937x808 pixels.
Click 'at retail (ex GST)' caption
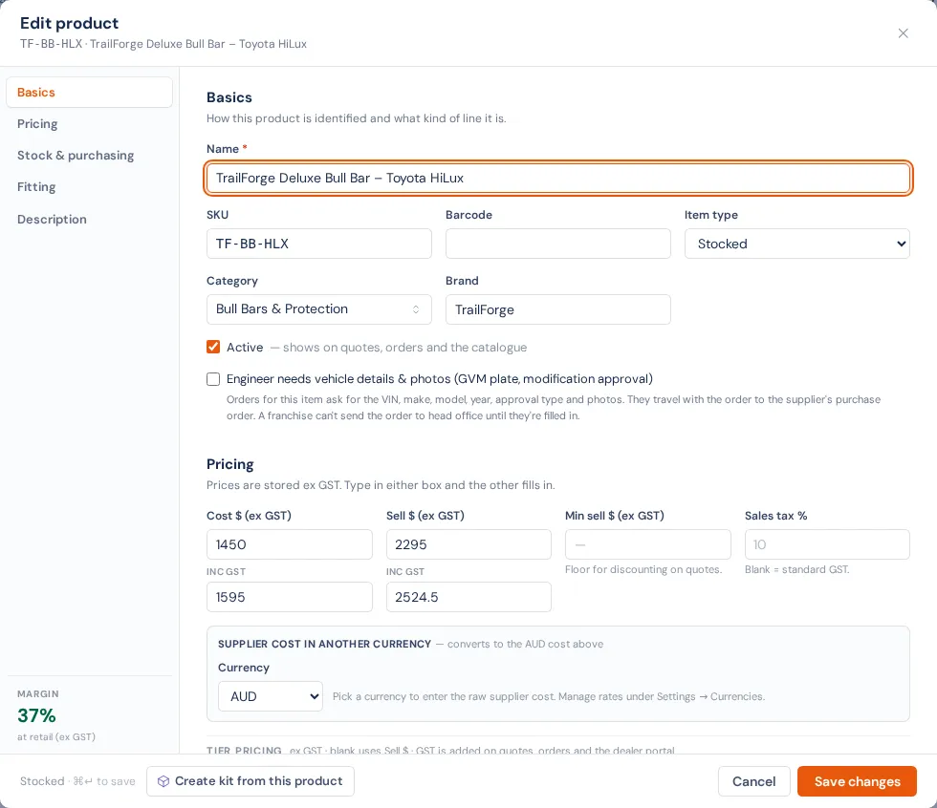56,737
